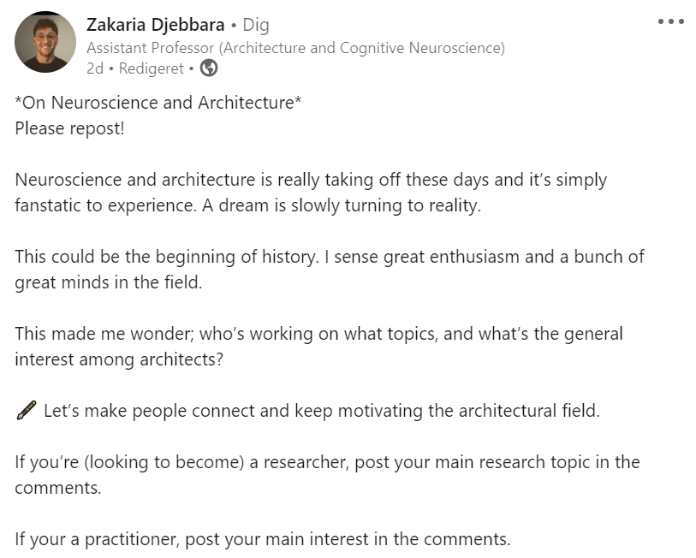Click the pencil emoji in the post
This screenshot has height=558, width=696.
click(x=26, y=411)
